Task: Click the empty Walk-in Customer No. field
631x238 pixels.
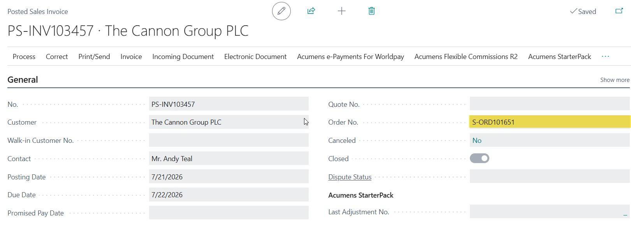Action: (x=228, y=140)
